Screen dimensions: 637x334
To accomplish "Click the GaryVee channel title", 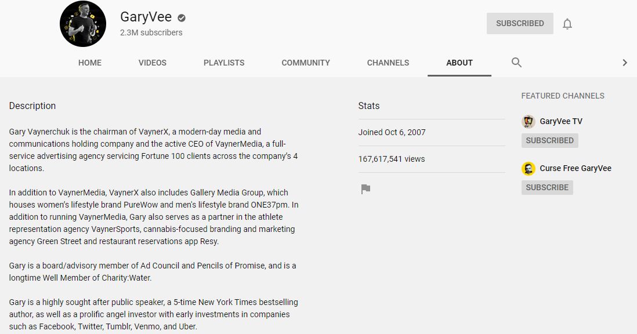I will (146, 17).
